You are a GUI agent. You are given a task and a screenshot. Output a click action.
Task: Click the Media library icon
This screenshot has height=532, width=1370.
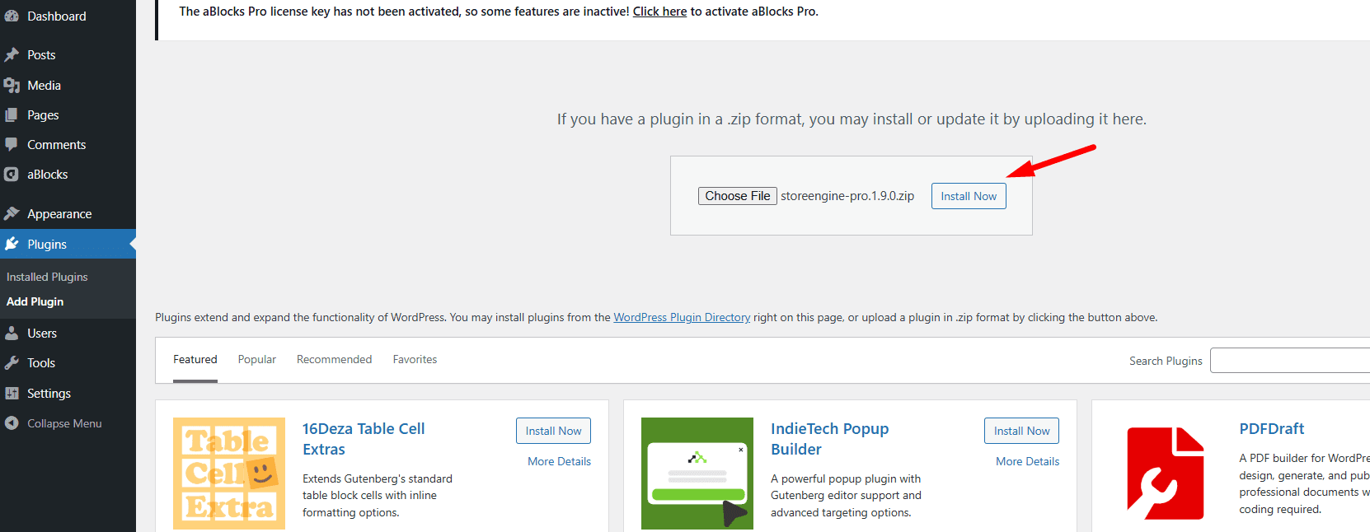coord(12,86)
